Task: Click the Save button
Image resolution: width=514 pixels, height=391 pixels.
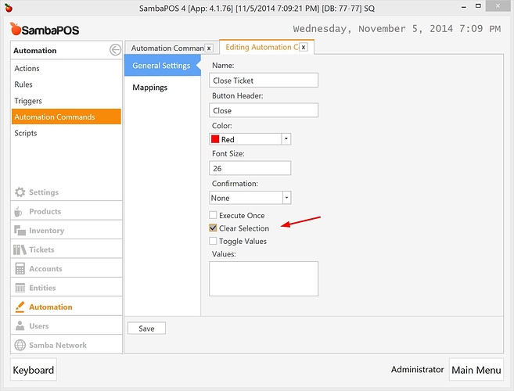Action: pos(146,328)
